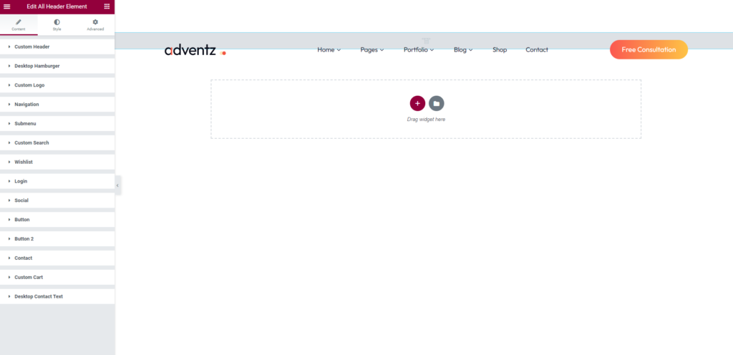Click the Free Consultation button
Screen dimensions: 733x355
click(x=649, y=50)
